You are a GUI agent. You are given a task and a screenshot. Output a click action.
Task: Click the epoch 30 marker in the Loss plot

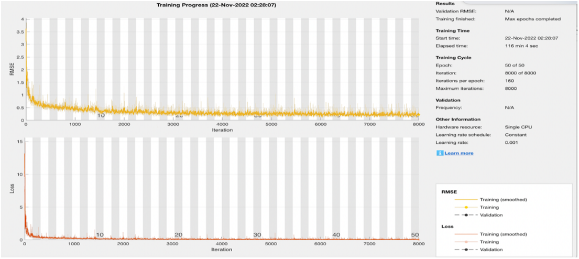pyautogui.click(x=257, y=235)
